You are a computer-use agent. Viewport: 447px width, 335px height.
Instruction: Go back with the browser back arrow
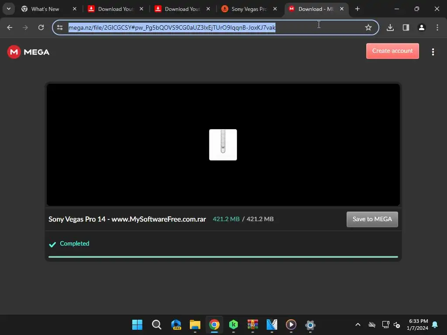point(10,27)
